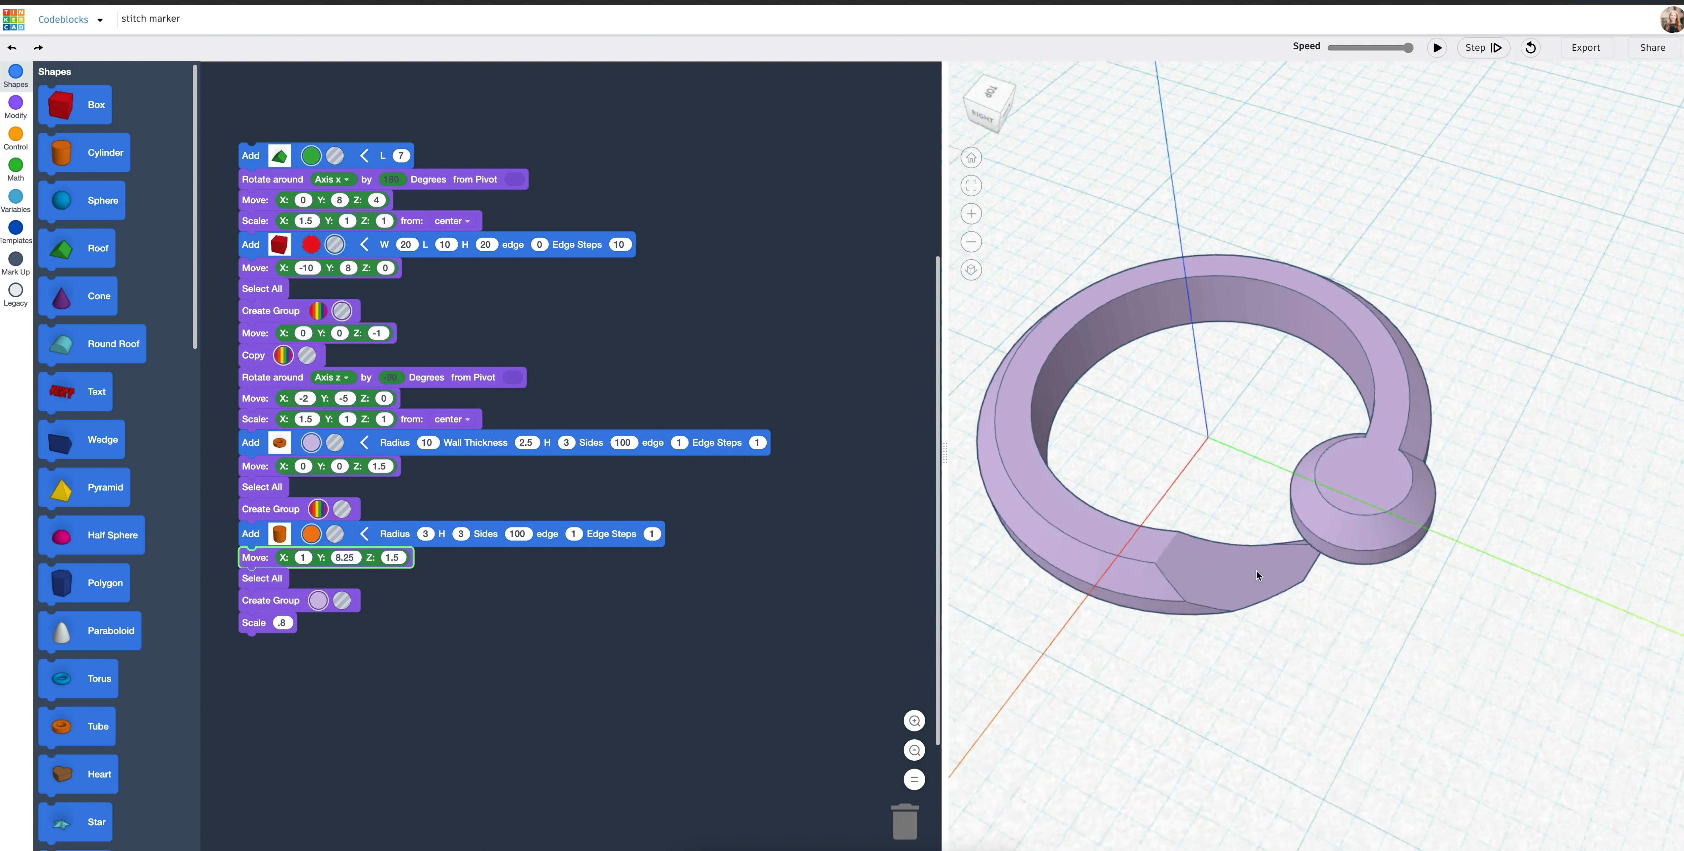
Task: Reset code workspace zoom with equals icon
Action: click(x=914, y=780)
